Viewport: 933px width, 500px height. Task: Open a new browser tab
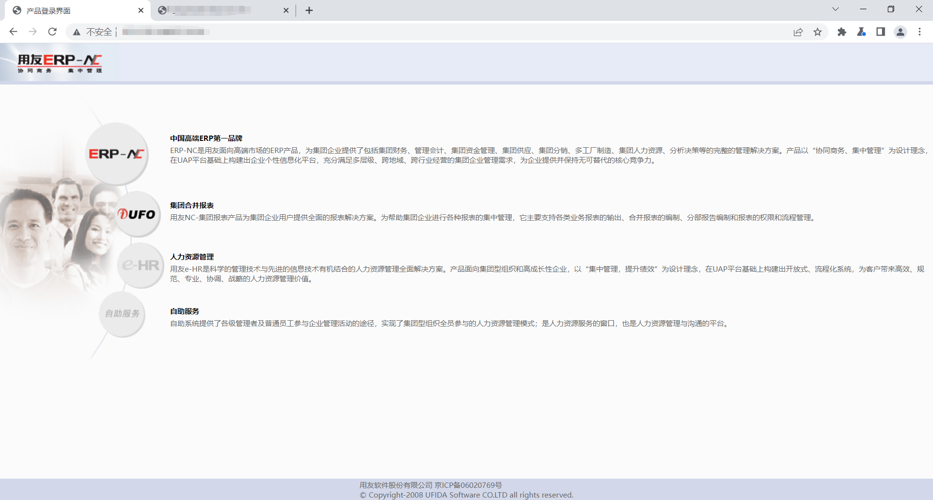click(309, 10)
